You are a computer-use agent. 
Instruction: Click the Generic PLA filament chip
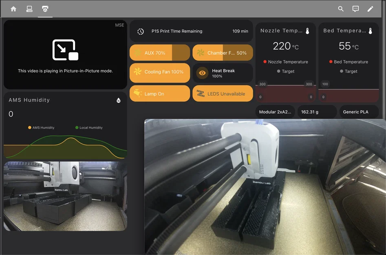tap(359, 112)
